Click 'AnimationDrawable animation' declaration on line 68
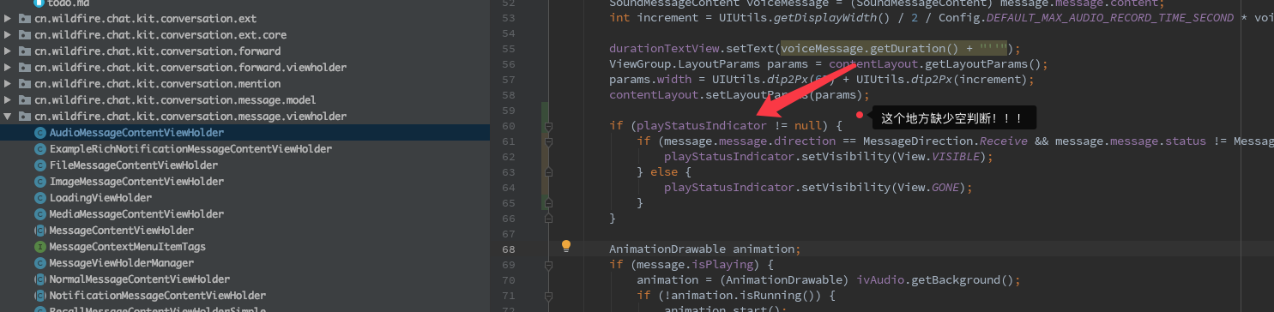 pyautogui.click(x=701, y=249)
